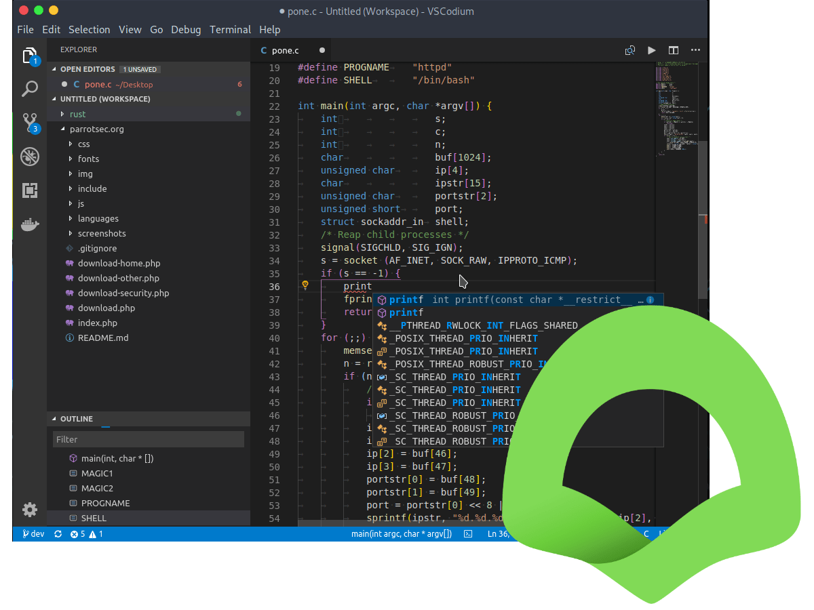Open the More Actions ellipsis in editor toolbar

click(695, 50)
